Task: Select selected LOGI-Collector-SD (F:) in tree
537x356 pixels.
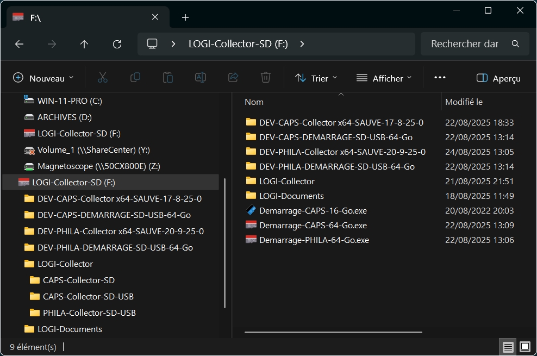Action: 111,183
